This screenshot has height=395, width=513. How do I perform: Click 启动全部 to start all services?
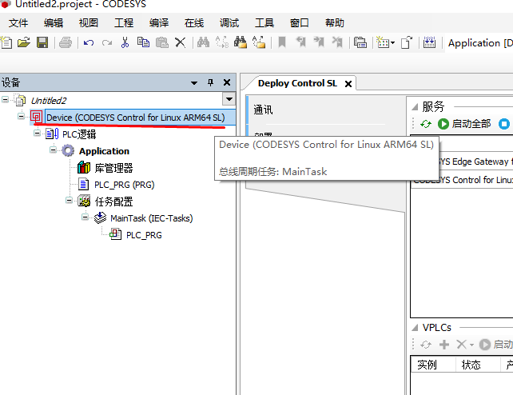(x=463, y=124)
